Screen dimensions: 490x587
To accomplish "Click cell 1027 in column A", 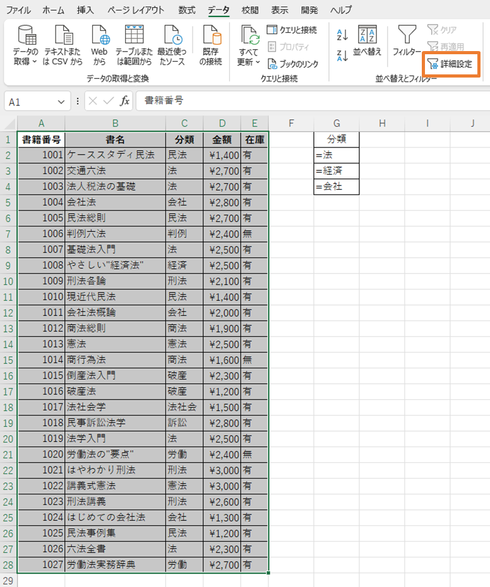I will click(x=41, y=564).
